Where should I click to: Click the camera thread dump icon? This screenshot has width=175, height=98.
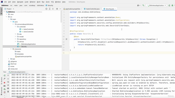click(x=4, y=86)
